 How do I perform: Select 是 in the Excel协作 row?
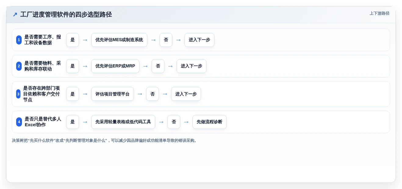[73, 122]
